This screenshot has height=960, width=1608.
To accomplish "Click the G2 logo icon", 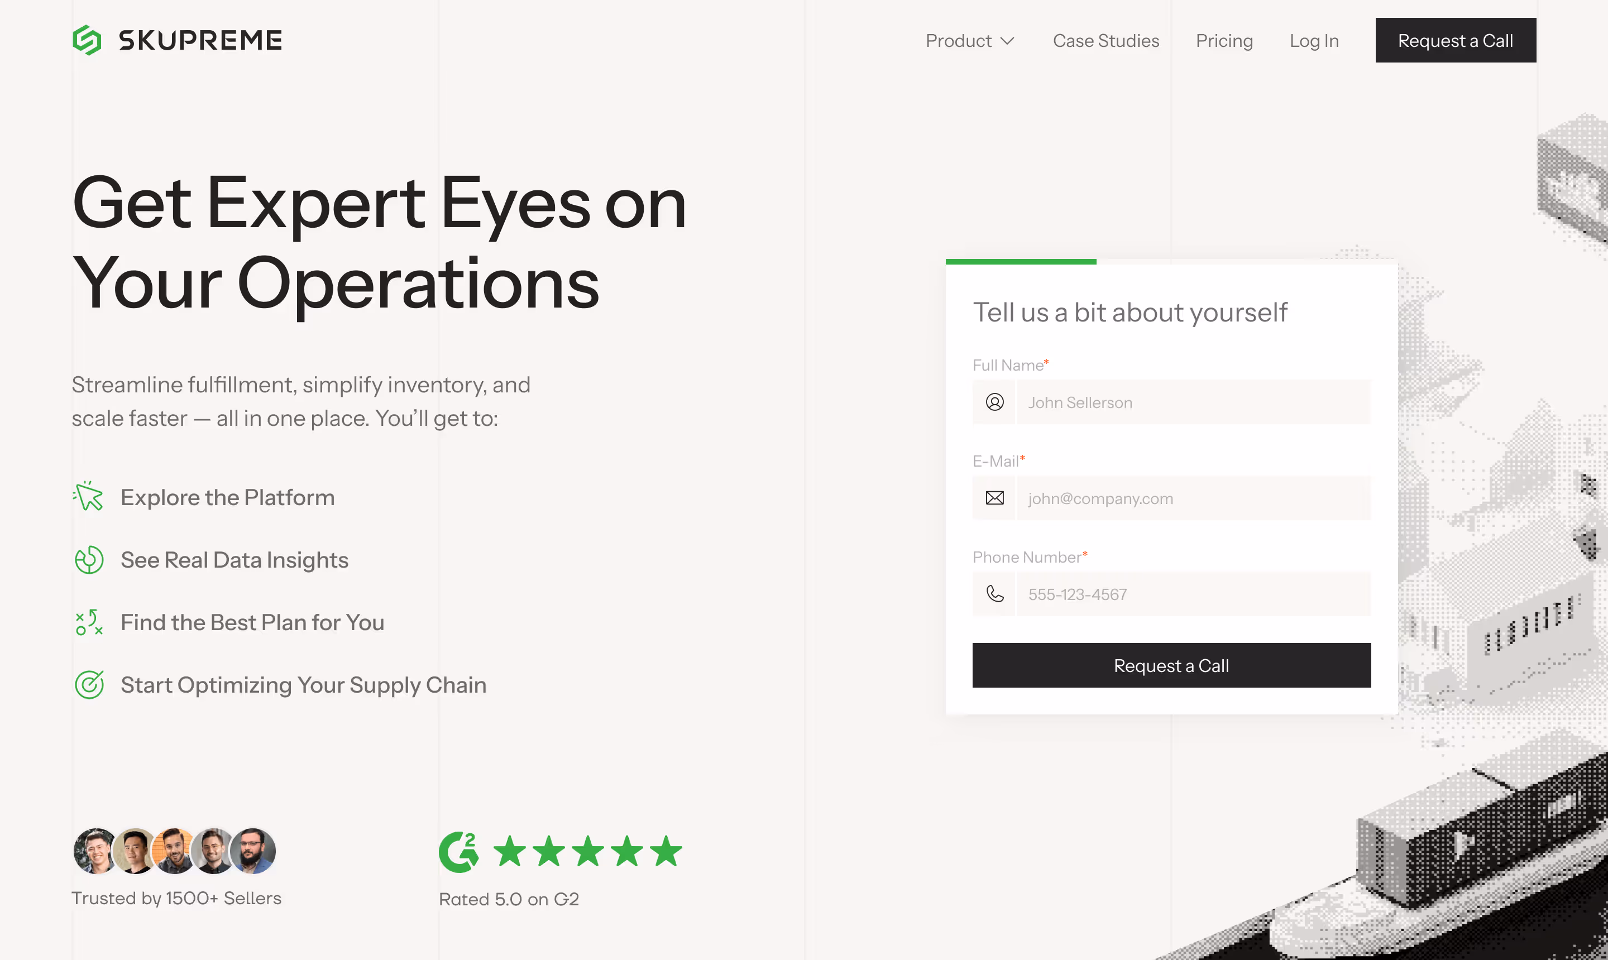I will (459, 852).
